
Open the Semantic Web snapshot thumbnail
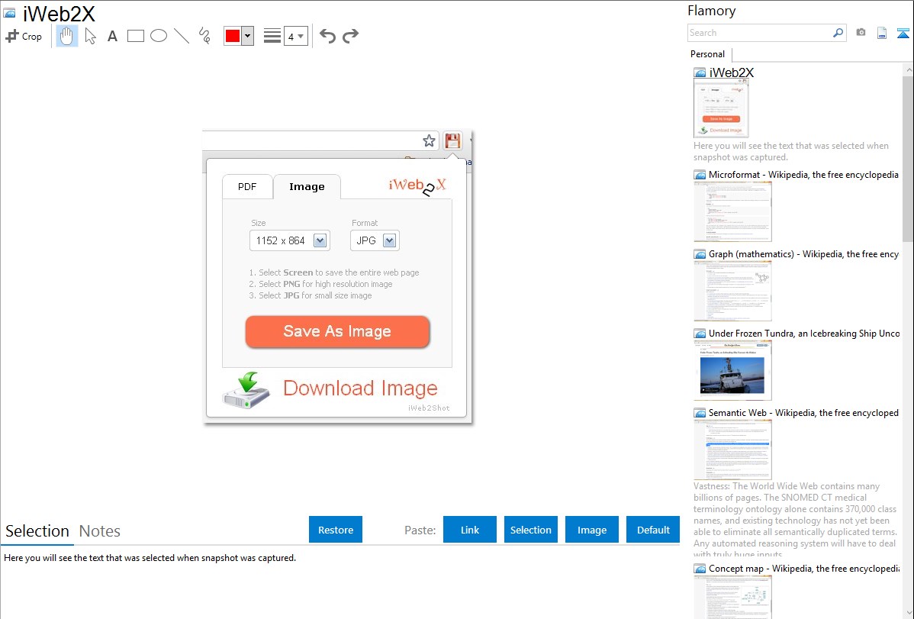(x=732, y=450)
